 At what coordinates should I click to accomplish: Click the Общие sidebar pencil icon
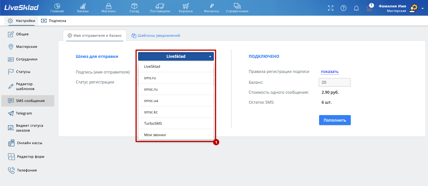point(11,34)
